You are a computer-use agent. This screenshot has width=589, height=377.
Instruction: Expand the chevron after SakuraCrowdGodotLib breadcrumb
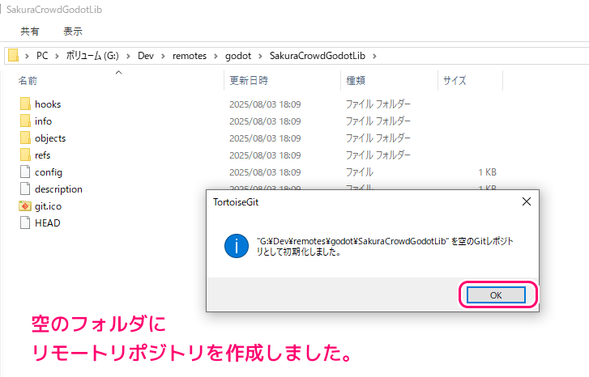tap(374, 55)
